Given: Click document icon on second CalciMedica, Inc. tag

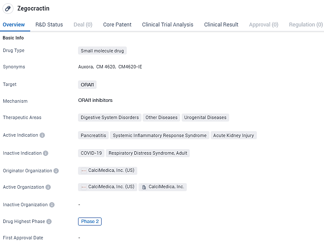Looking at the screenshot, I should point(144,187).
